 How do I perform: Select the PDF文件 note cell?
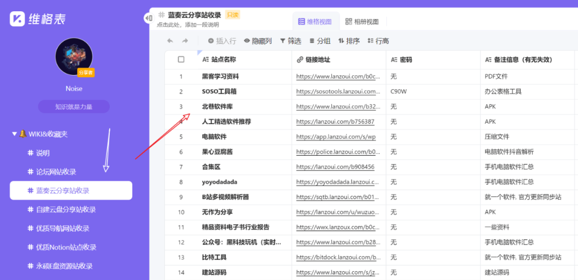(527, 77)
